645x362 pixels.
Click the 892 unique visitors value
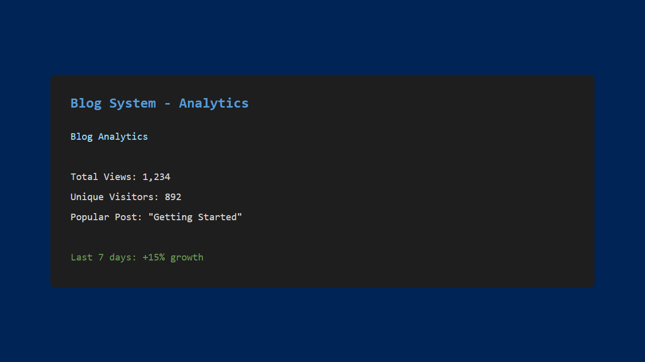click(x=173, y=197)
